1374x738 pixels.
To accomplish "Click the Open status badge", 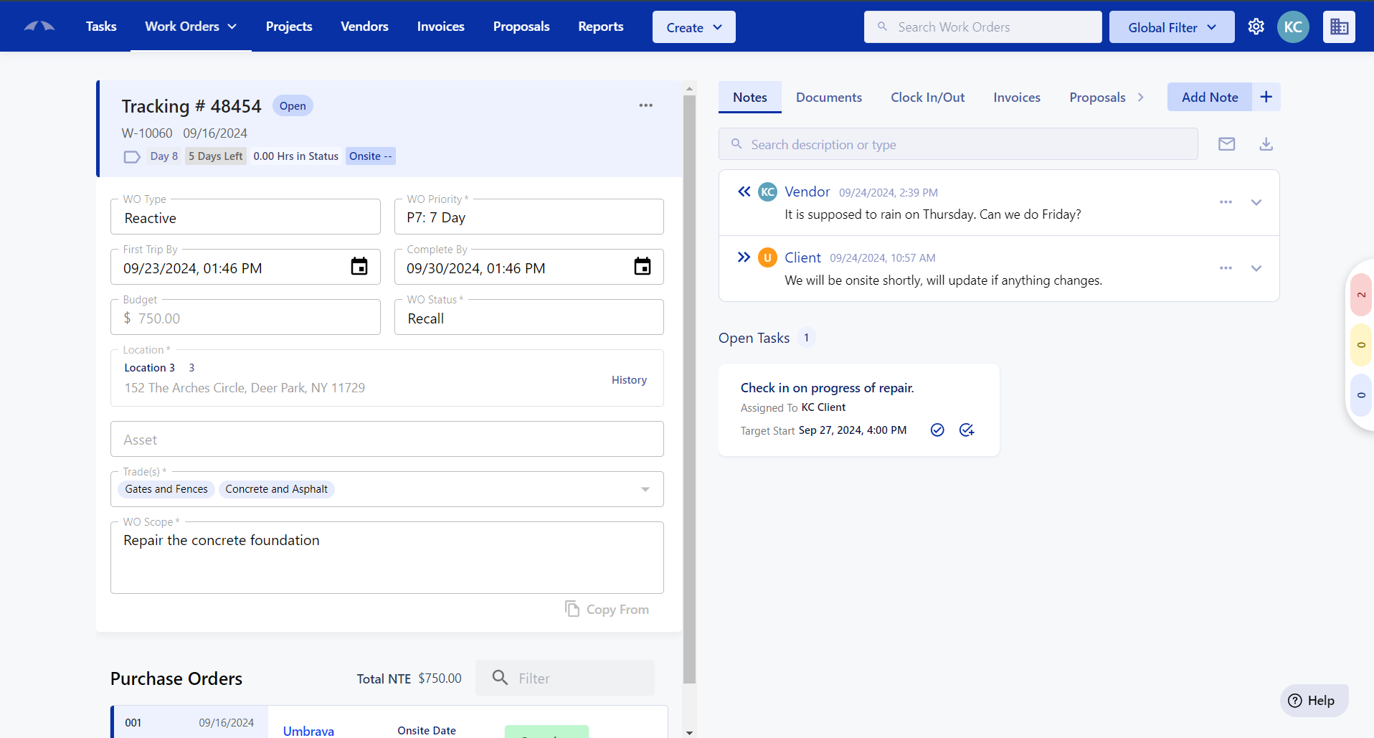I will tap(293, 106).
